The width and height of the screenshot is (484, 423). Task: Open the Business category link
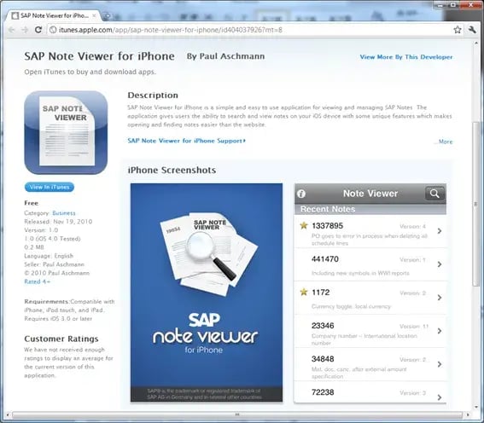(63, 213)
